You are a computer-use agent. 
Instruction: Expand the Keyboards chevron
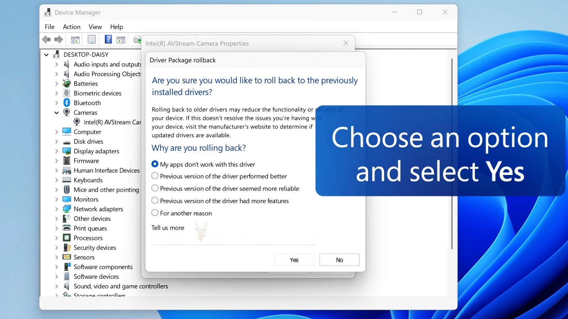pyautogui.click(x=56, y=180)
